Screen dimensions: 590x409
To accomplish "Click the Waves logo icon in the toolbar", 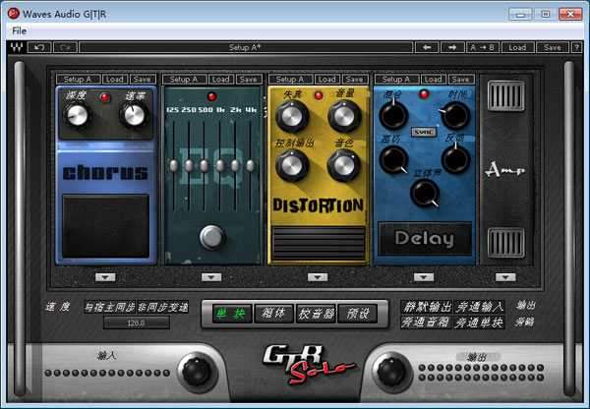I will (x=17, y=47).
